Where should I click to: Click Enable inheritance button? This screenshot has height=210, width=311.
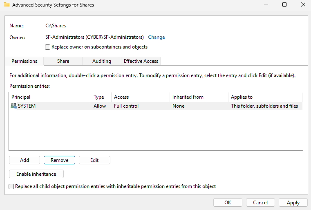click(36, 174)
